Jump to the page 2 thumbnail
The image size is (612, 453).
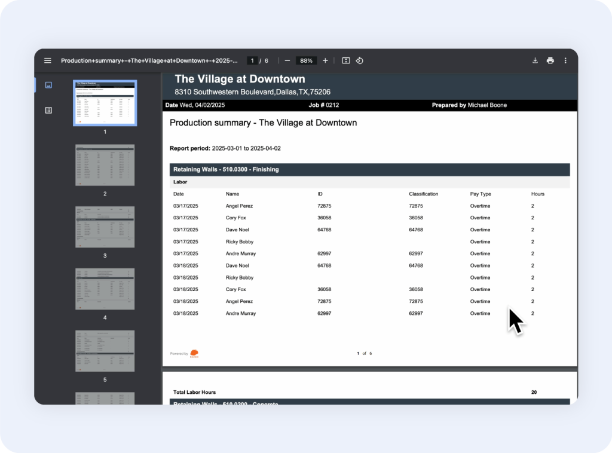click(105, 165)
